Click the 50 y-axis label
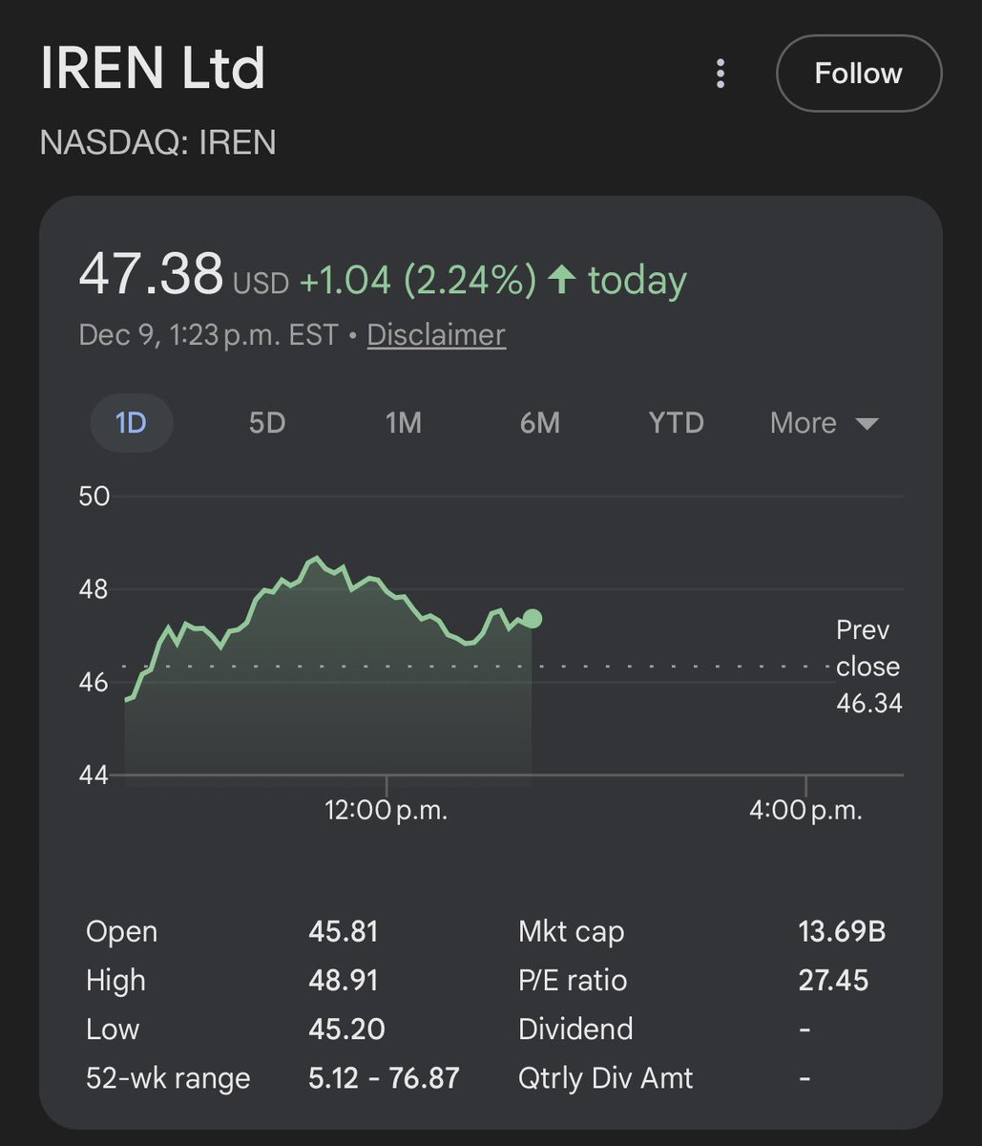982x1146 pixels. click(94, 496)
